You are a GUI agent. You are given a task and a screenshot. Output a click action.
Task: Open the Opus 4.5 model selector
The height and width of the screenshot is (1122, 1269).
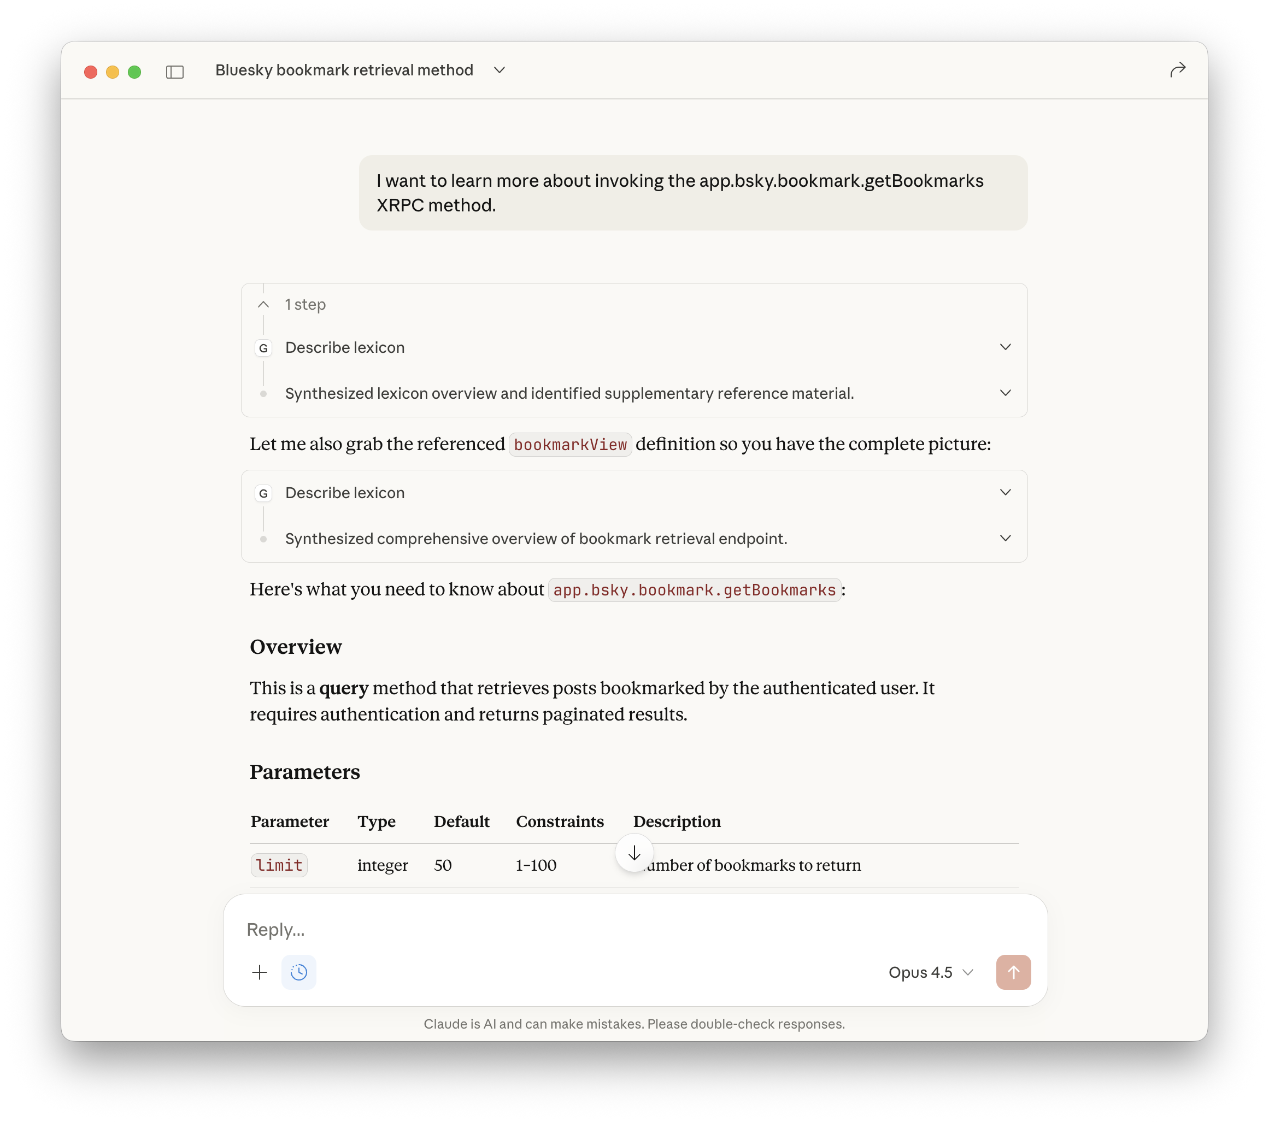pos(930,972)
